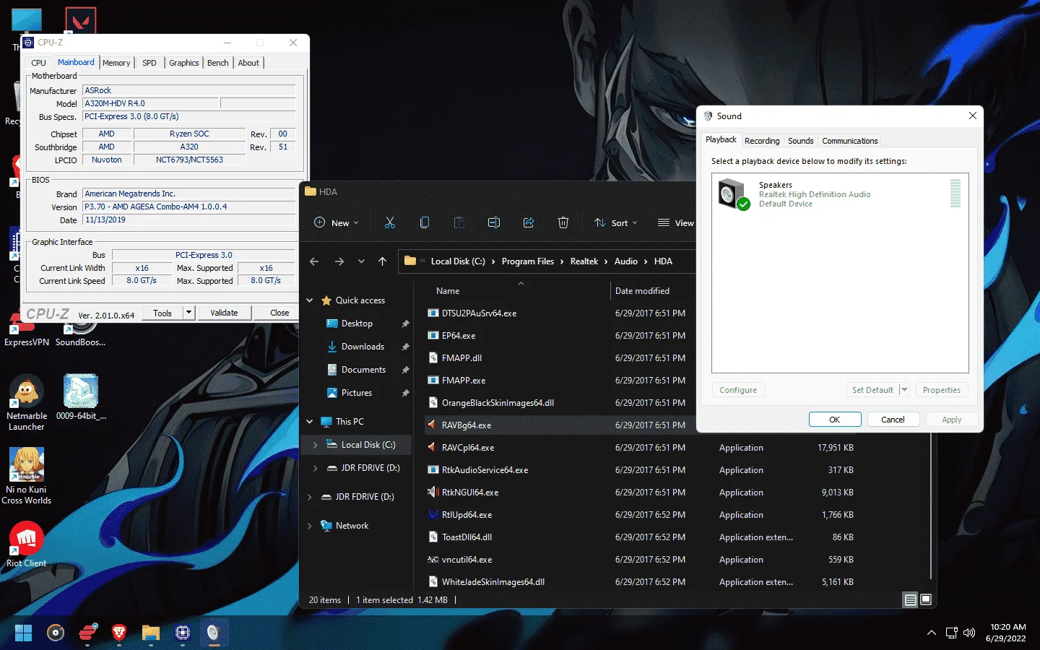Switch Explorer to large icons view layout
Image resolution: width=1040 pixels, height=650 pixels.
(926, 599)
